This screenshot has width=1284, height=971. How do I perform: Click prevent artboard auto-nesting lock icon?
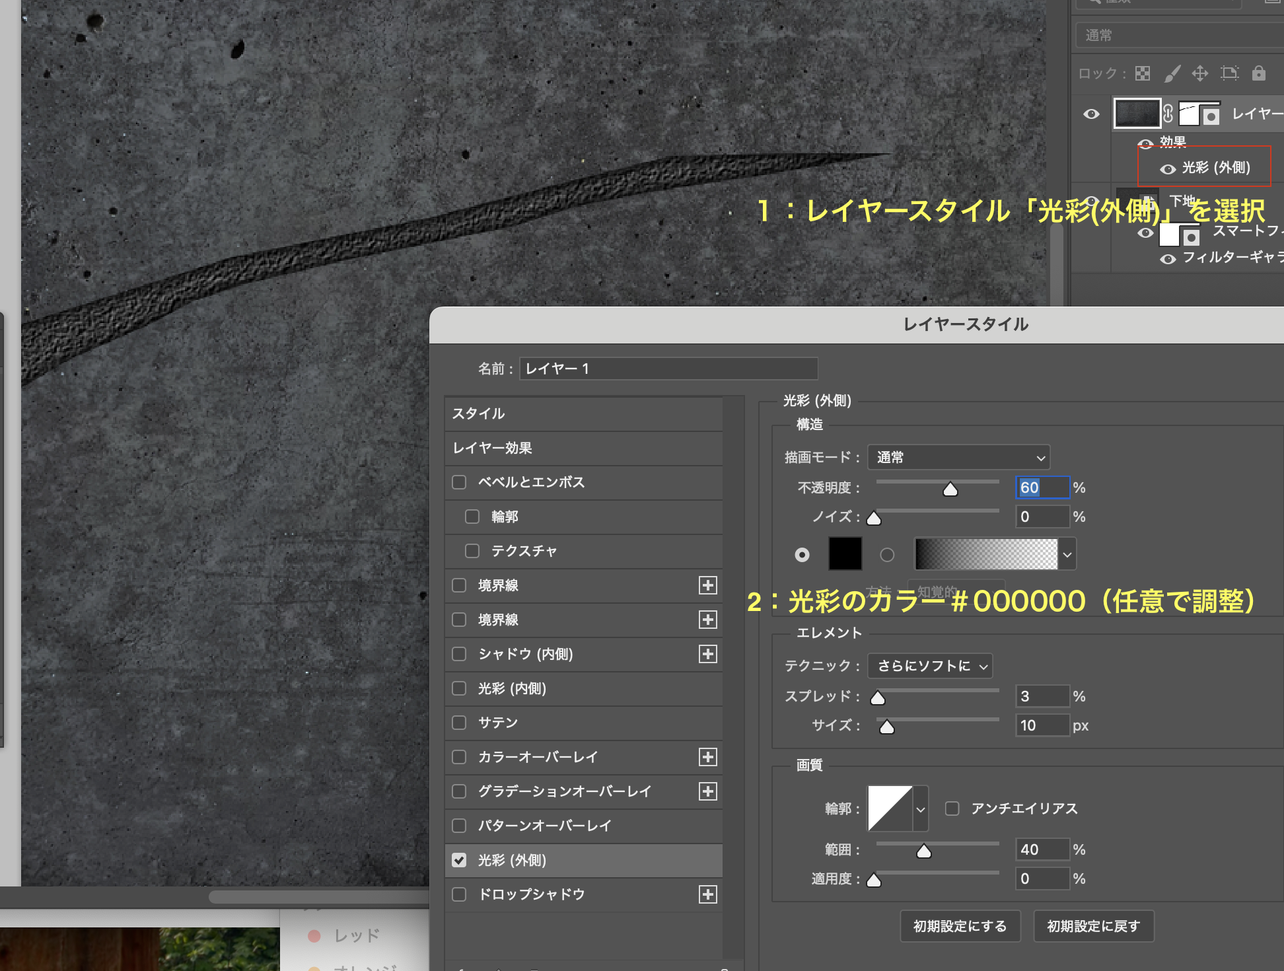(1229, 73)
